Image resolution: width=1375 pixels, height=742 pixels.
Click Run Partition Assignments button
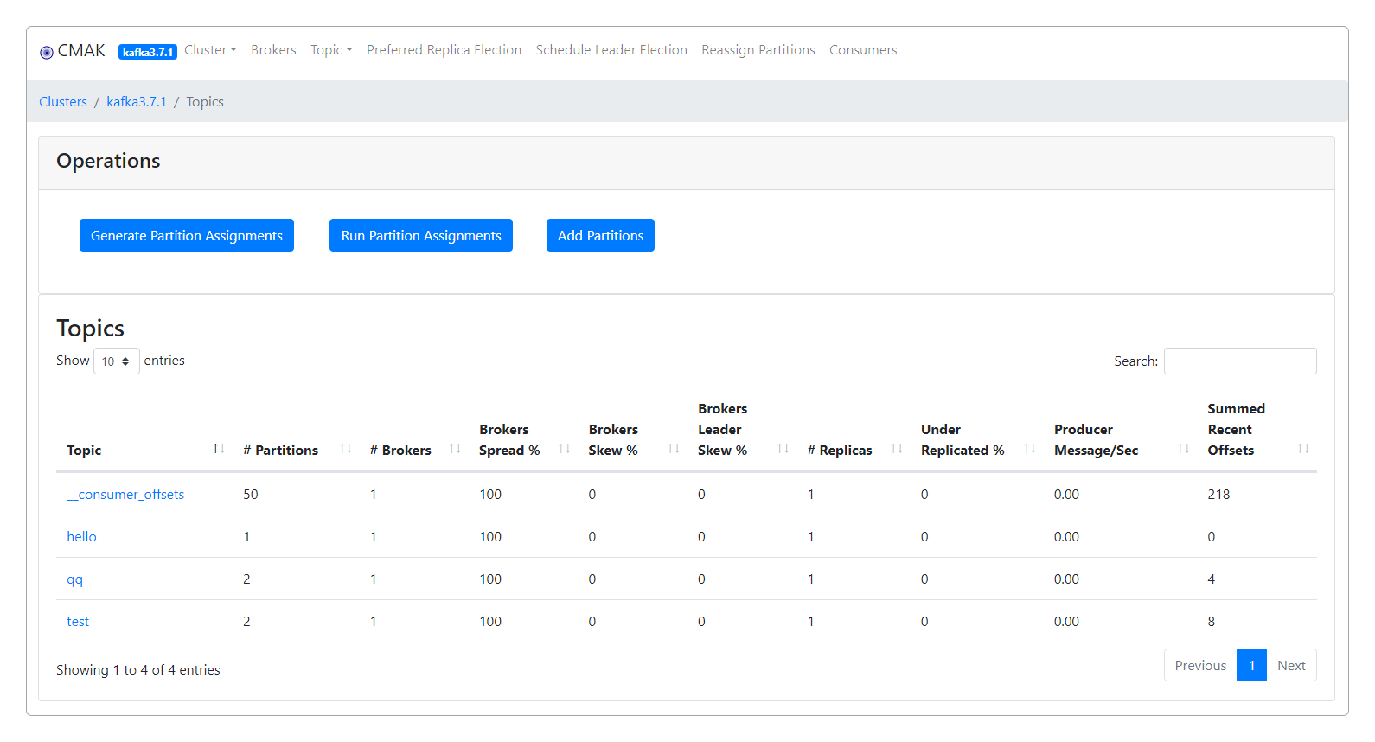point(421,235)
